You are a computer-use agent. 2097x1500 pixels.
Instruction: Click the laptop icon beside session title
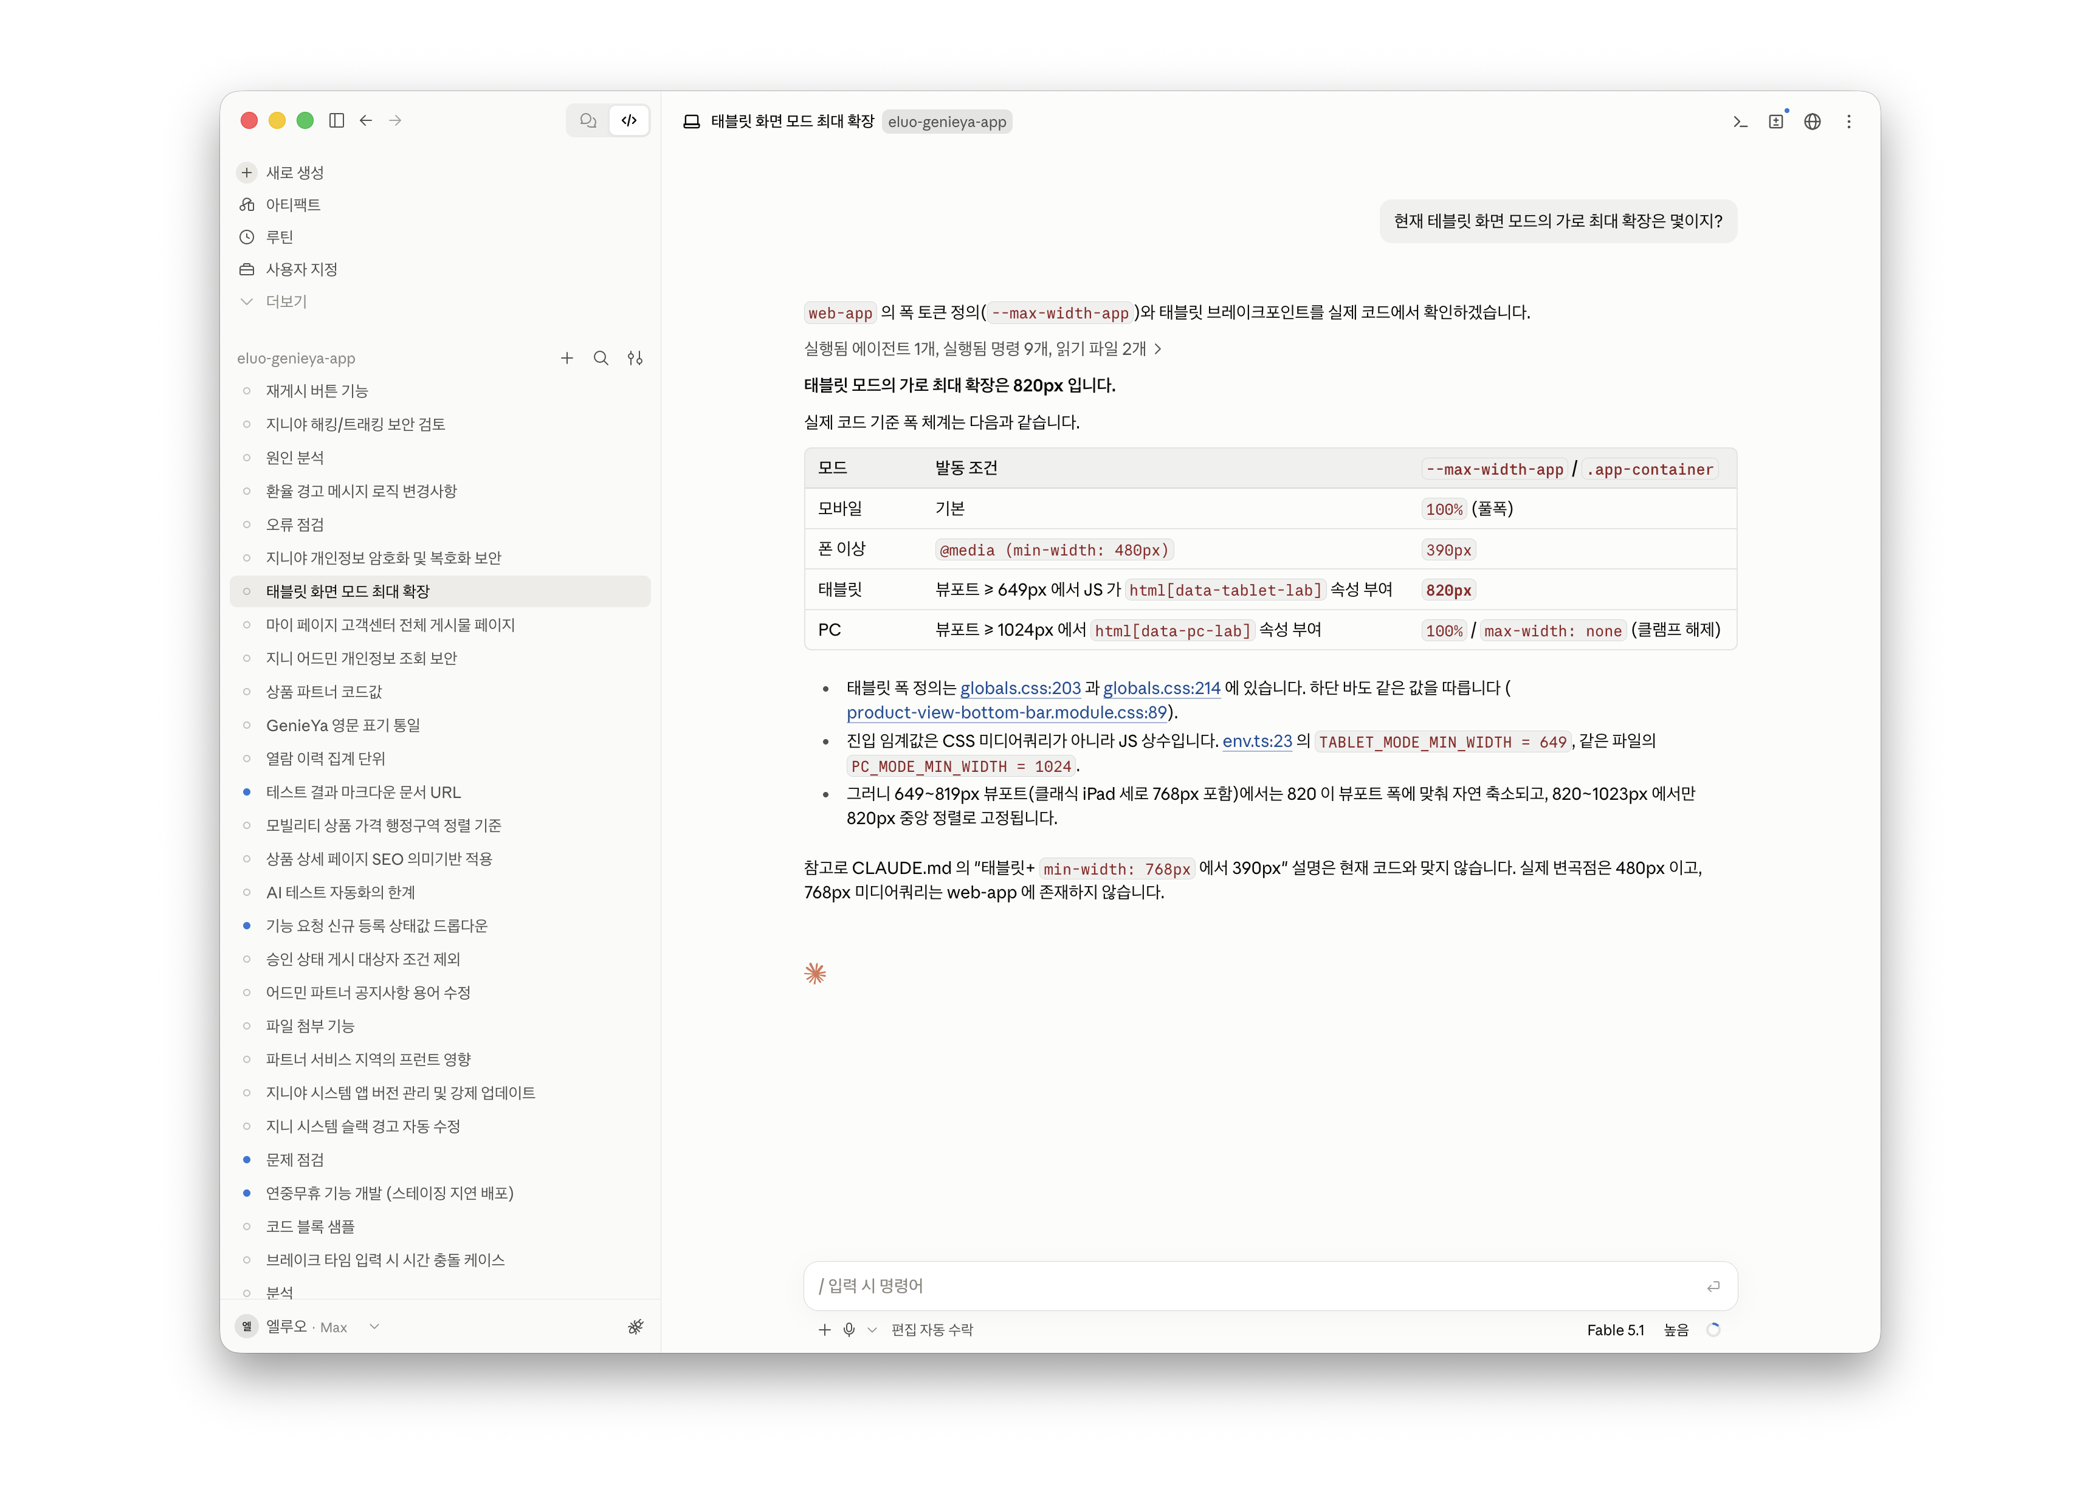pos(691,121)
